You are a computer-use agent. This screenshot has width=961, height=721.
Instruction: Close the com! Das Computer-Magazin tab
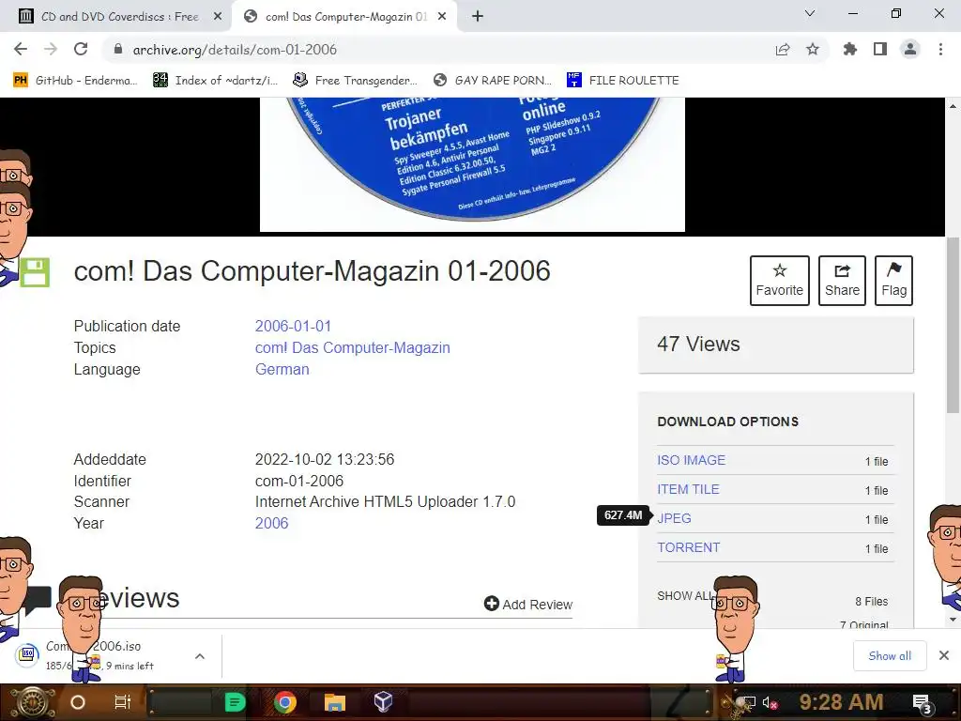442,17
